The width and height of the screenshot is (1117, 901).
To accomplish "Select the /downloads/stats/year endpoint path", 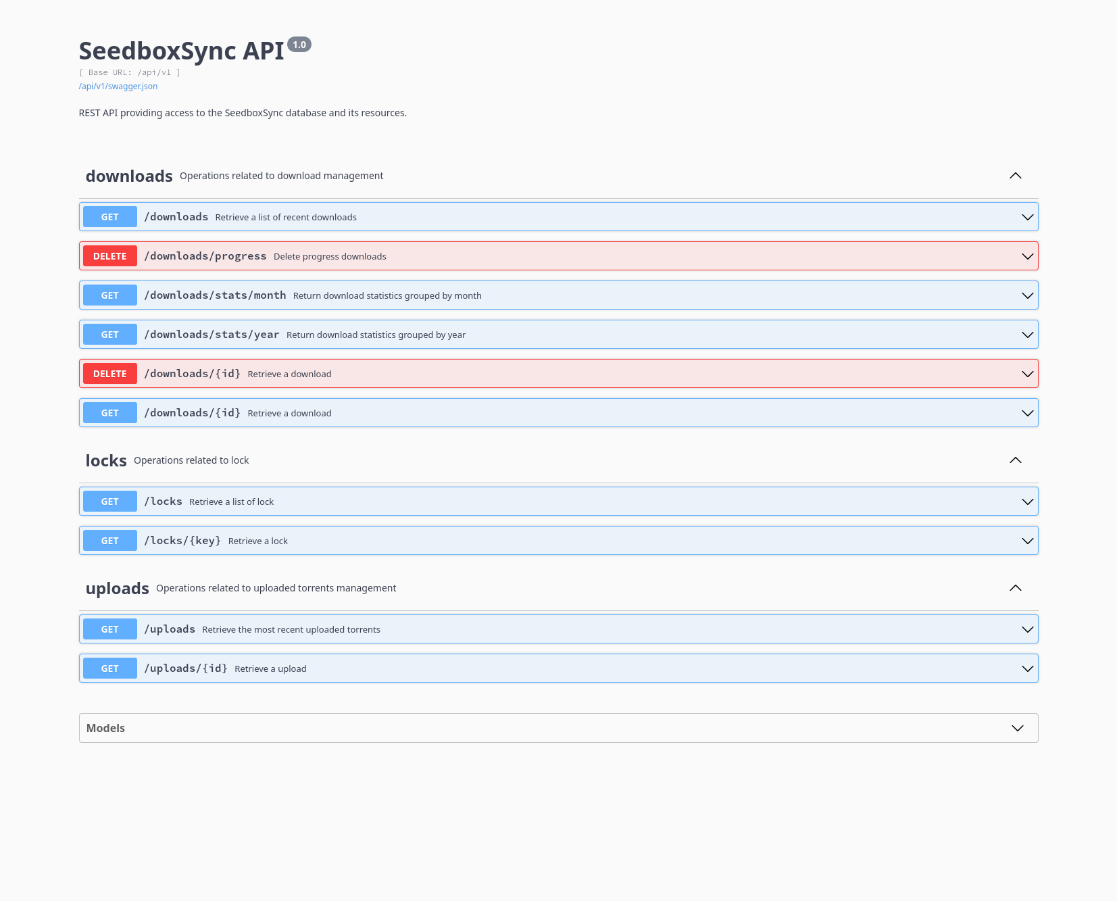I will [x=212, y=335].
